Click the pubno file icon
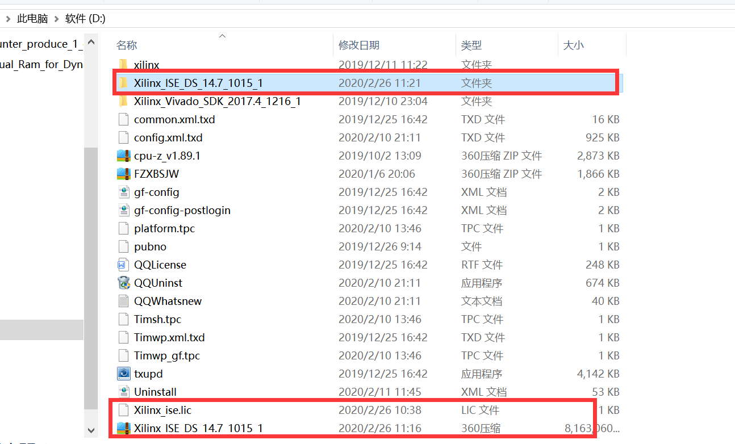 point(123,246)
